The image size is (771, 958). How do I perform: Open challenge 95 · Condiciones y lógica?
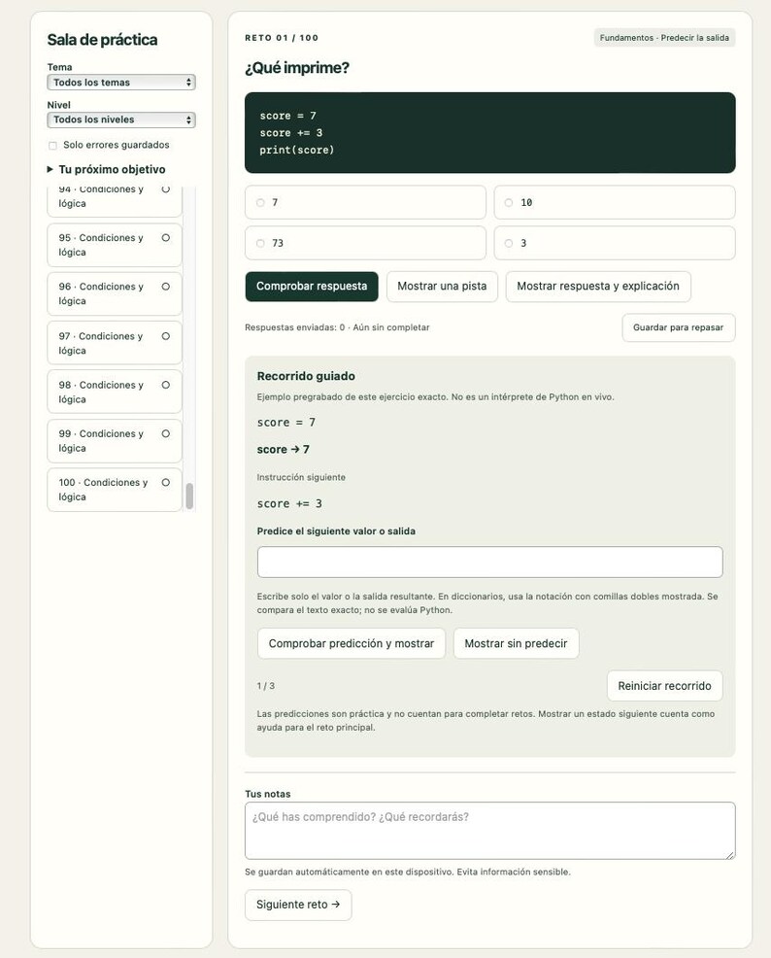(x=115, y=245)
